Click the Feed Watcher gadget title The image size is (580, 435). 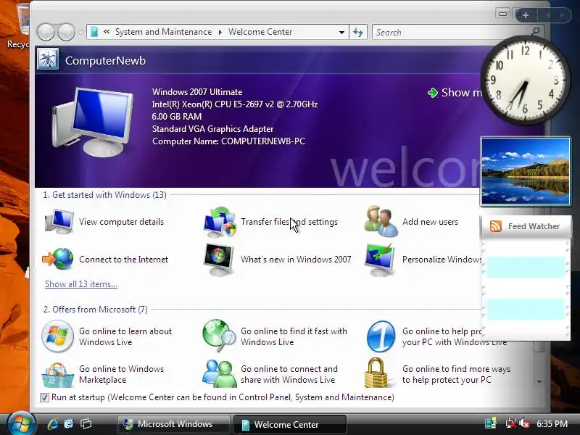coord(534,226)
